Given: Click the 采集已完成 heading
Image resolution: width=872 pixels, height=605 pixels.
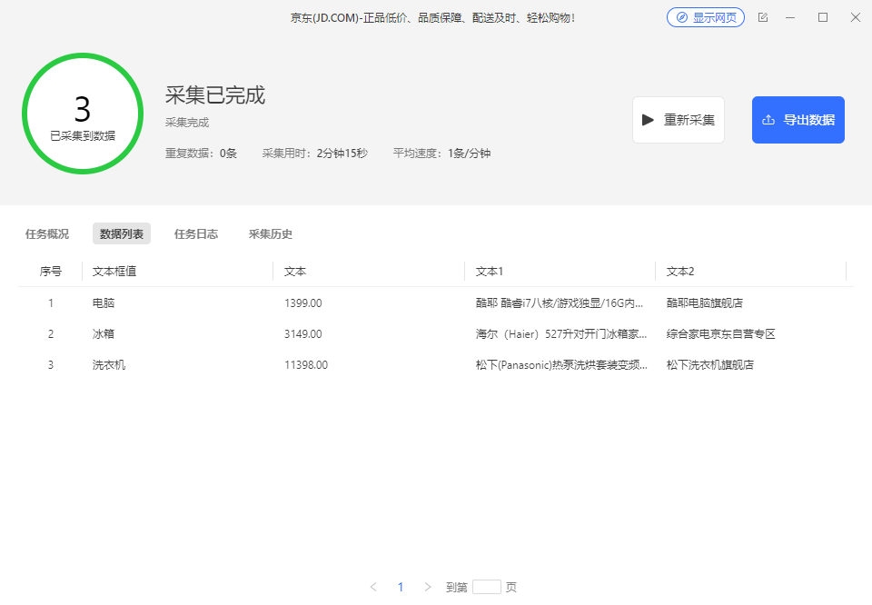Looking at the screenshot, I should coord(215,95).
